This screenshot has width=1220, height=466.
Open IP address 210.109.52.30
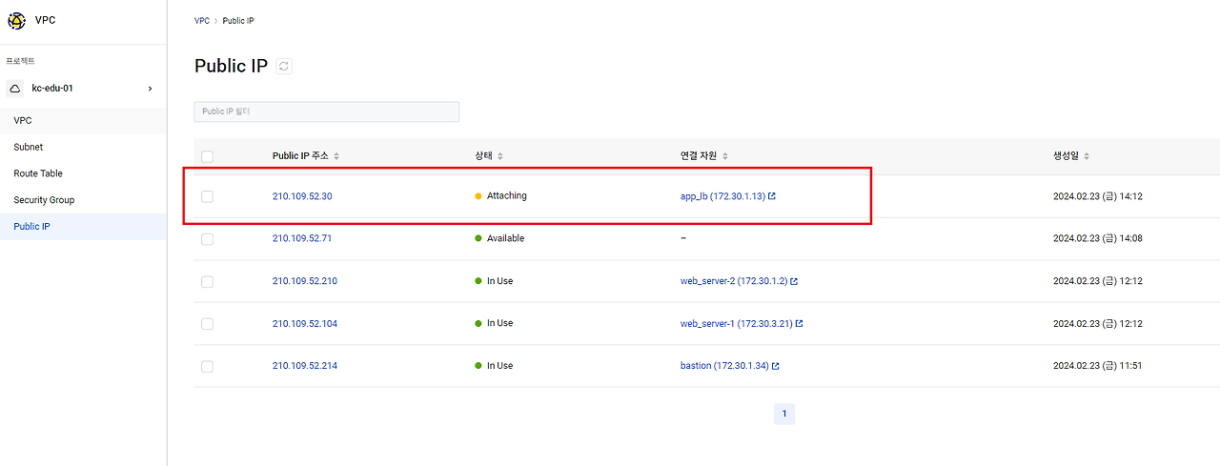pos(302,196)
